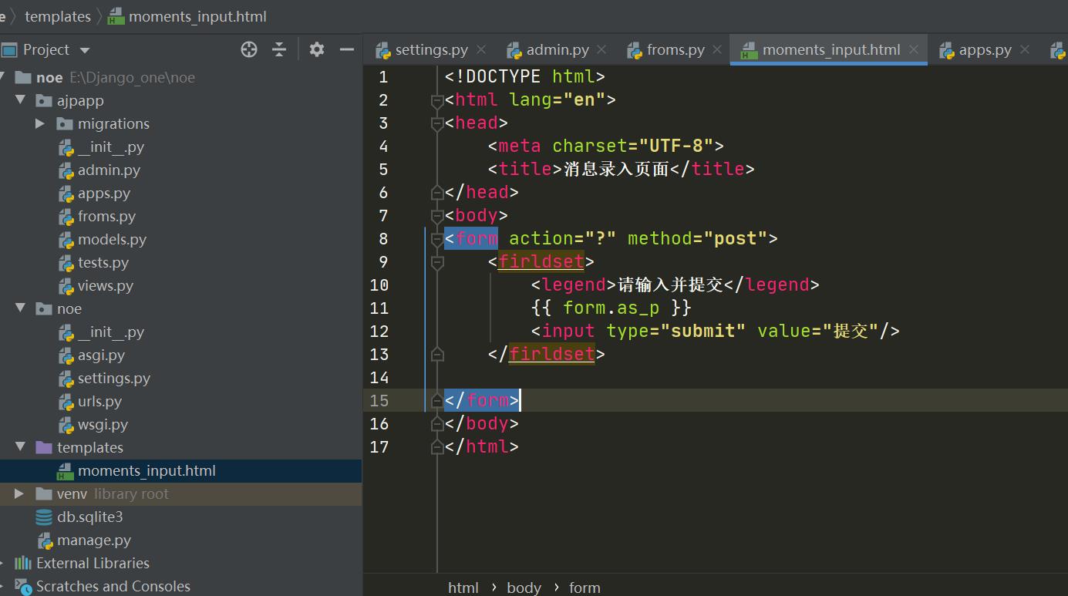Click the line number 12 in gutter

pos(379,331)
